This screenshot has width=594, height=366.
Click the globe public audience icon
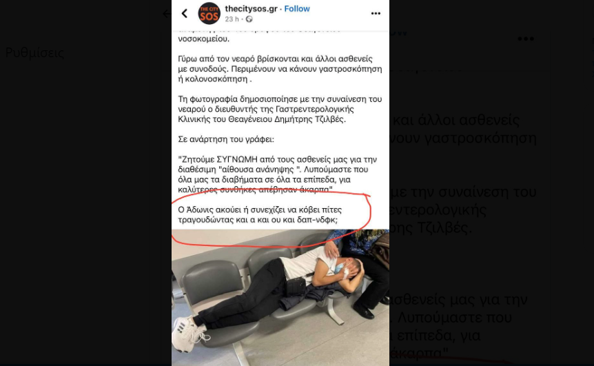(249, 19)
